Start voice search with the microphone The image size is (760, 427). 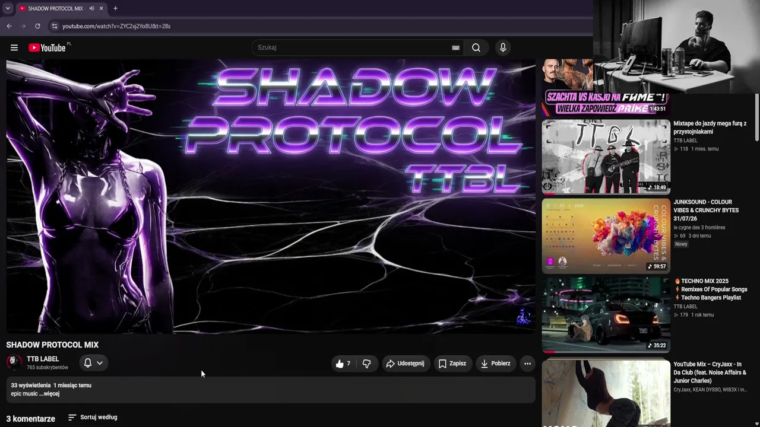pyautogui.click(x=503, y=48)
